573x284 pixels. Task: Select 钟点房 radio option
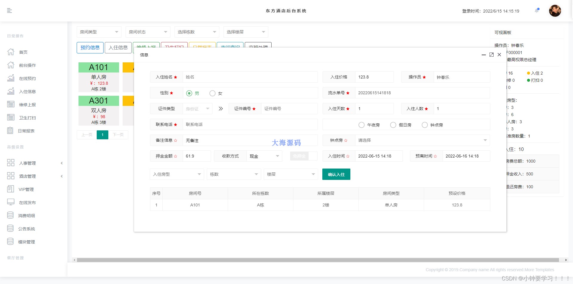(425, 125)
